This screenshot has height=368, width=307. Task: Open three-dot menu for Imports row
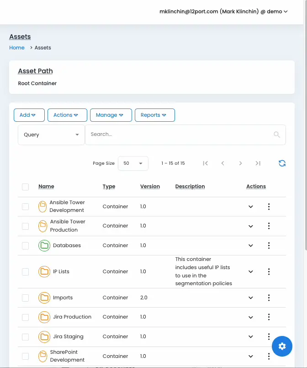[x=269, y=298]
